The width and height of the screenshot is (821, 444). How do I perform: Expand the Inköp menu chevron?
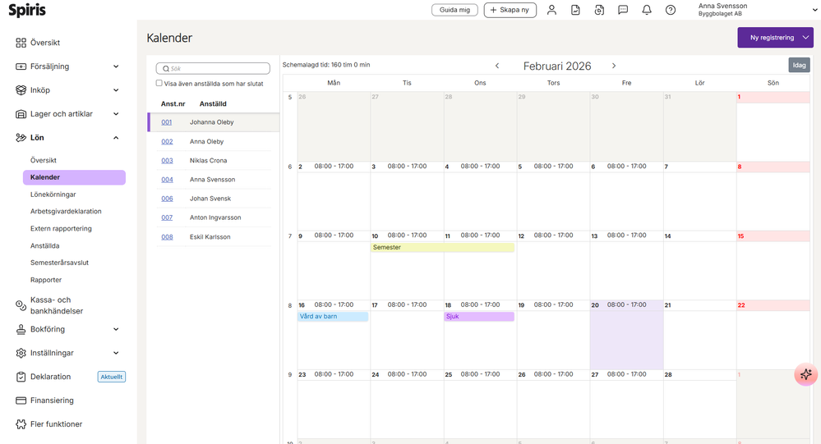tap(116, 90)
